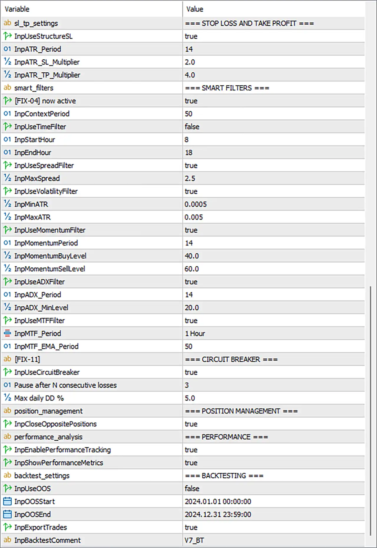Image resolution: width=377 pixels, height=548 pixels.
Task: Click the boolean icon beside InpUseCircuitBreaker
Action: (7, 372)
